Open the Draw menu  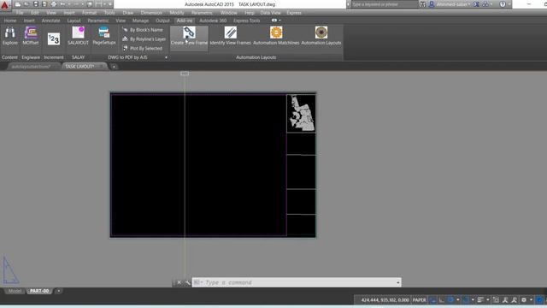(x=127, y=13)
